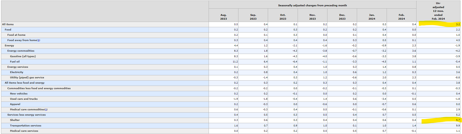Viewport: 462px width, 134px height.
Task: Click the "All items" row label
Action: pos(8,24)
